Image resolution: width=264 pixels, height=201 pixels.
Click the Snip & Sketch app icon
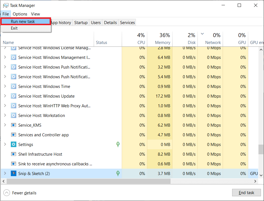click(x=14, y=173)
